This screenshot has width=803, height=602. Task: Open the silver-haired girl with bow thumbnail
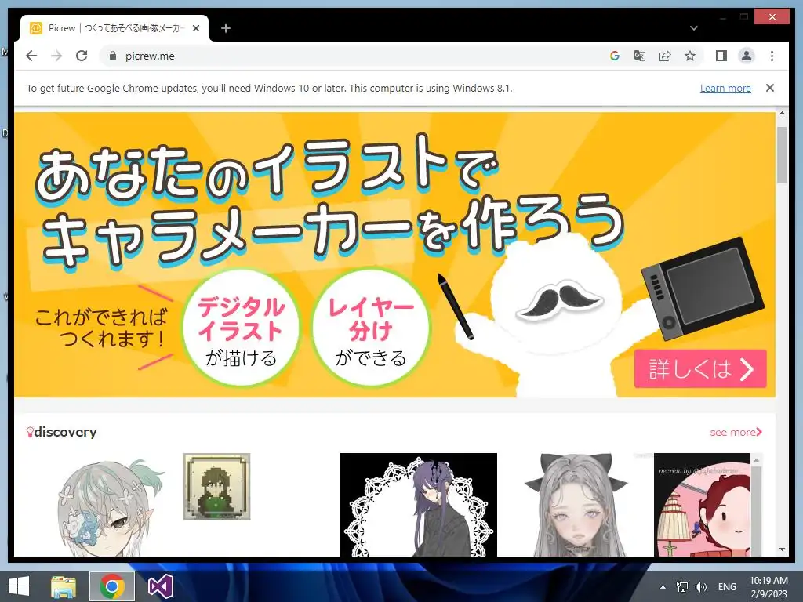pos(576,505)
